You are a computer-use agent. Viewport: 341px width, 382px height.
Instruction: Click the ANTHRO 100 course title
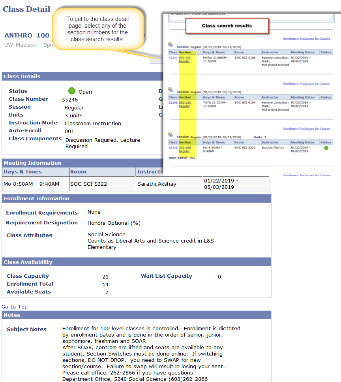pos(27,35)
